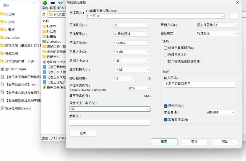Select L-江湖 folder icon in Explorer window
246x161 pixels.
2,14
